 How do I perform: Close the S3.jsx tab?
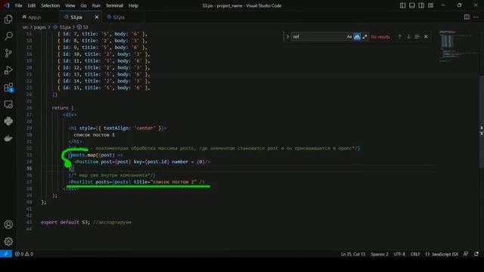[x=97, y=17]
